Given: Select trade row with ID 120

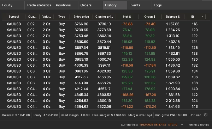Looking at the screenshot, I should (x=106, y=30).
